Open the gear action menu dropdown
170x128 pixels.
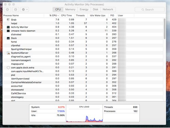(x=24, y=10)
